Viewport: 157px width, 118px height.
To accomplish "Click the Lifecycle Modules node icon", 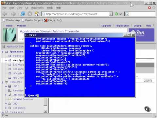I will pos(10,73).
